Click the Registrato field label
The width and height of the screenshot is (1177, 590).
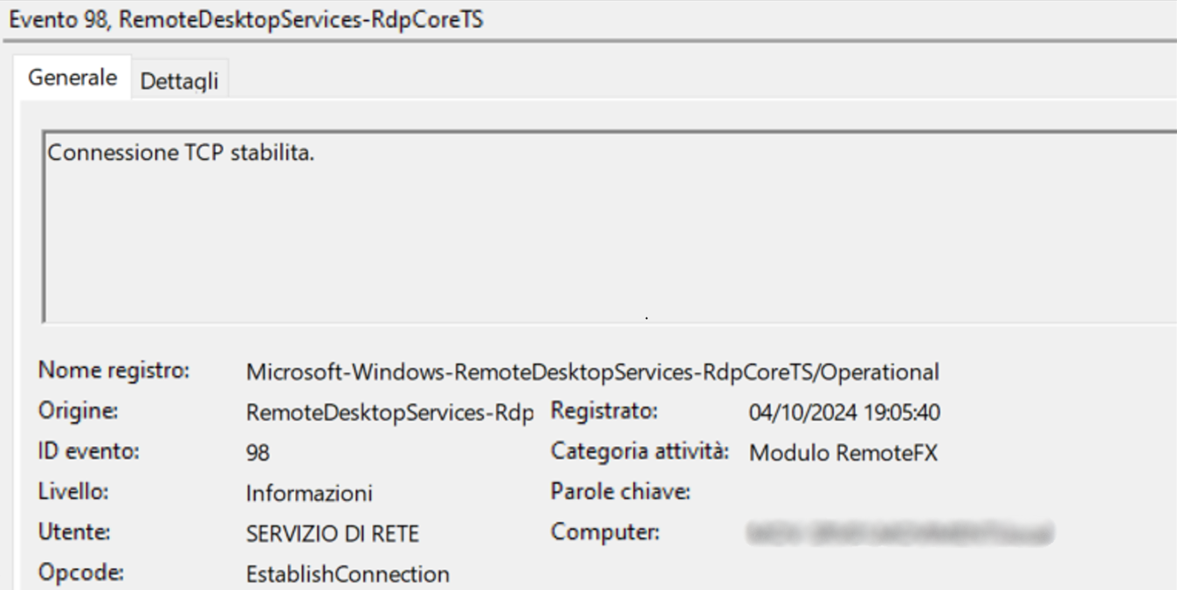[x=603, y=410]
